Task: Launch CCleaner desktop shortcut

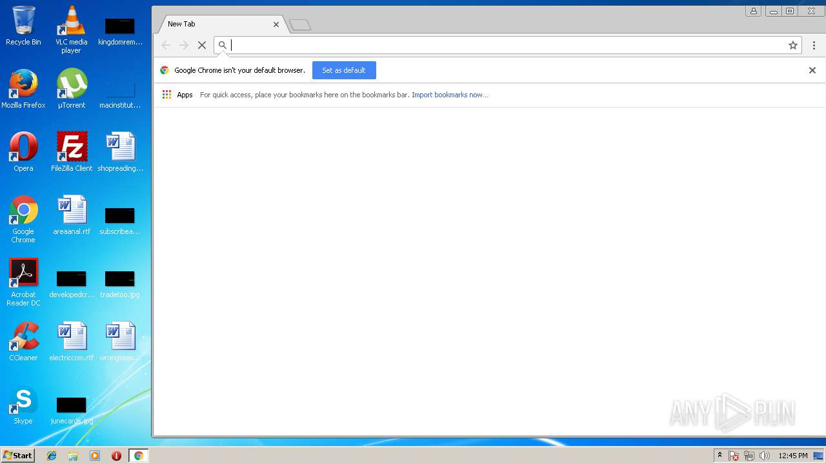Action: (23, 342)
